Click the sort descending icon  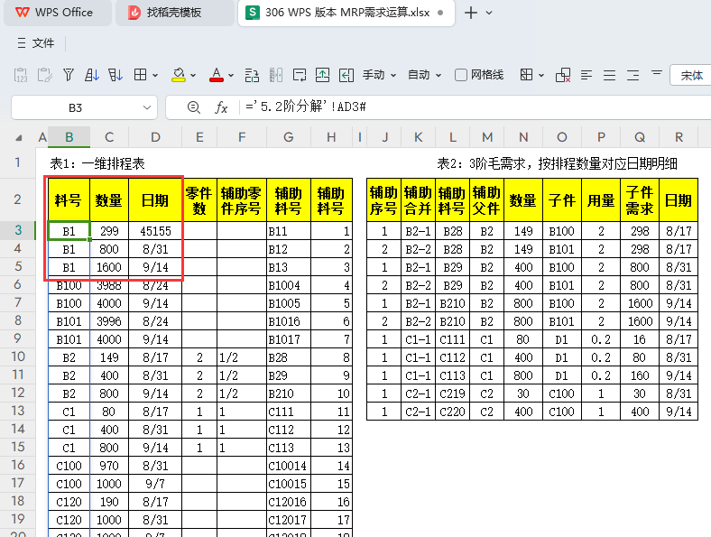point(115,75)
